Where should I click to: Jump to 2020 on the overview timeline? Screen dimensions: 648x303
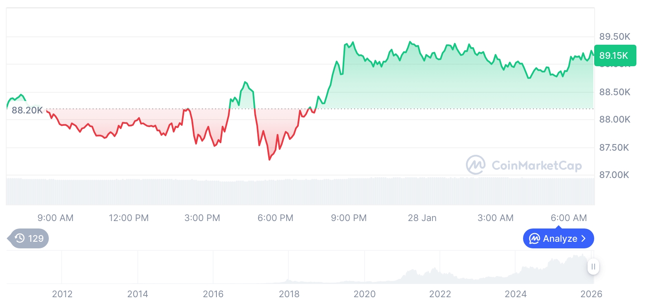coord(365,294)
